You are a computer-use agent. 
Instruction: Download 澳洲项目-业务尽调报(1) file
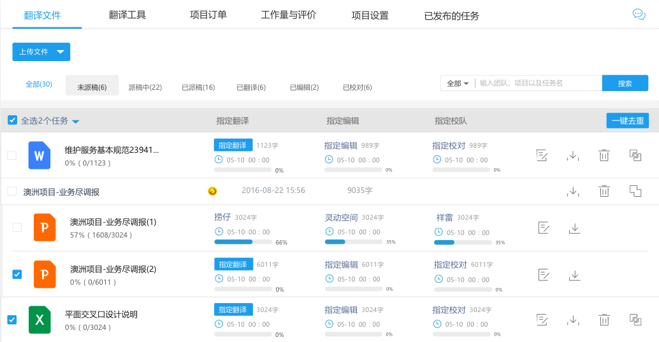574,228
